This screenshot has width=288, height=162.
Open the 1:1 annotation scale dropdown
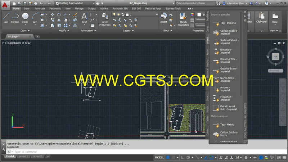click(x=239, y=157)
